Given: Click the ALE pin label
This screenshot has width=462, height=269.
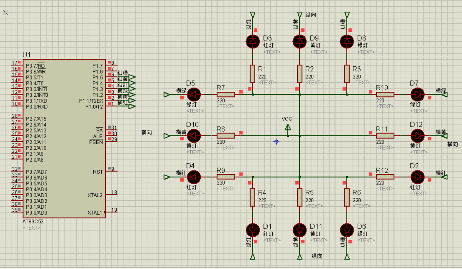Looking at the screenshot, I should pyautogui.click(x=98, y=137).
